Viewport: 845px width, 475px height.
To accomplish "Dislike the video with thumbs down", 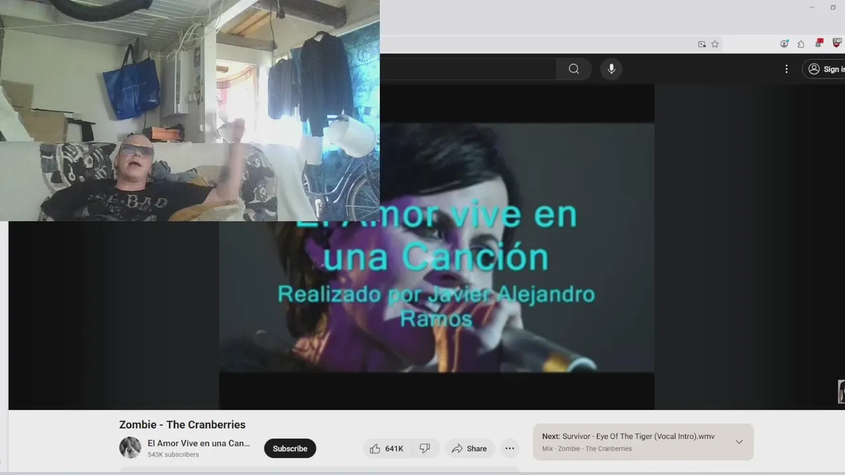I will pyautogui.click(x=425, y=449).
